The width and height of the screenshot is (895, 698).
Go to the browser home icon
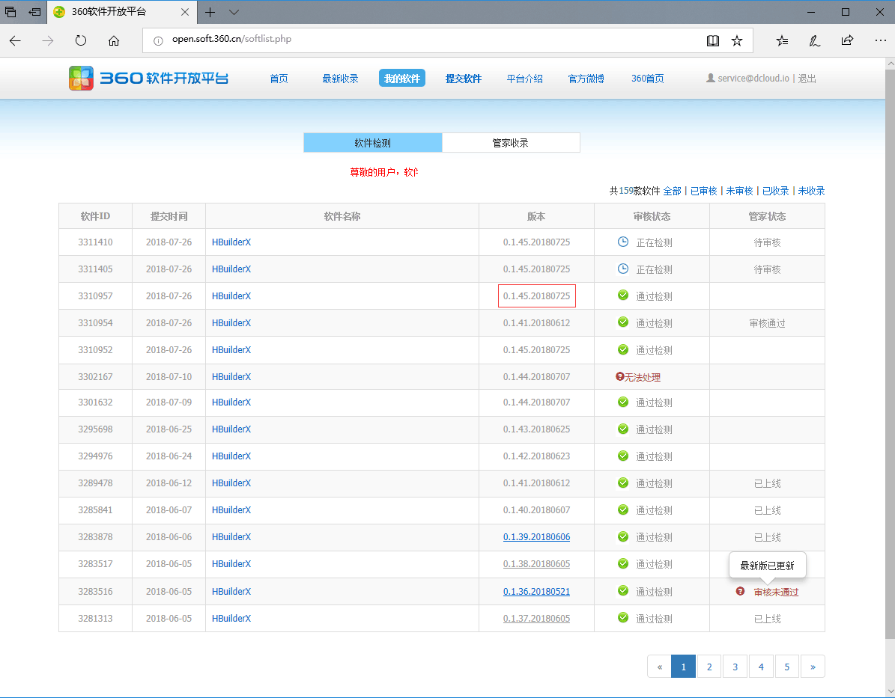pyautogui.click(x=114, y=40)
